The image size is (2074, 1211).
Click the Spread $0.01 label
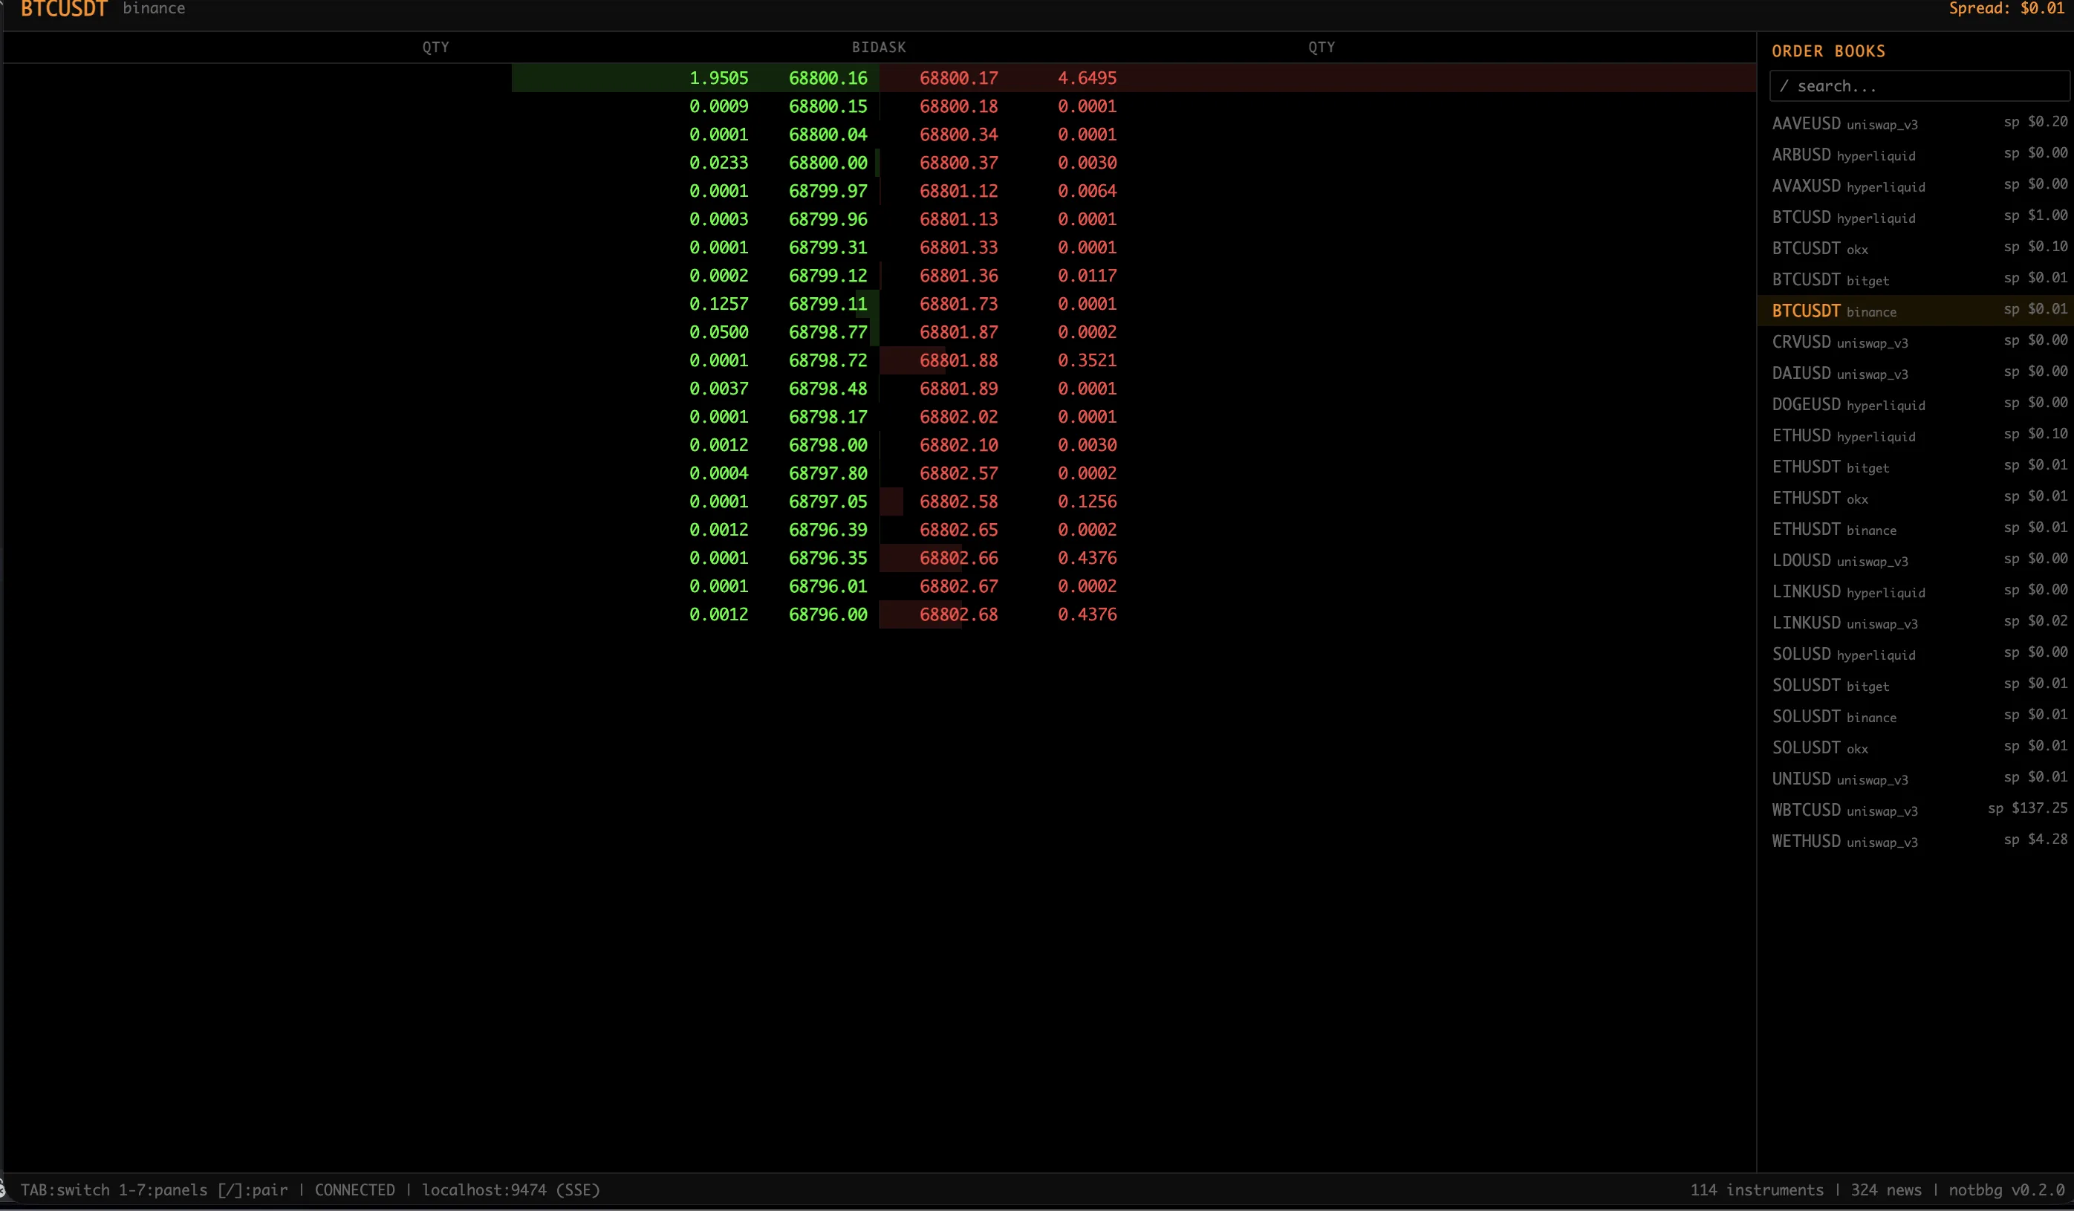[2006, 9]
